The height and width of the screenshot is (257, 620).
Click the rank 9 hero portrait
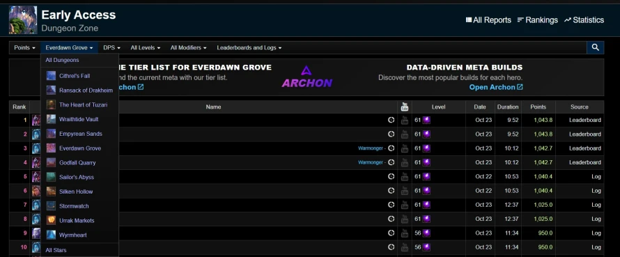click(x=36, y=233)
